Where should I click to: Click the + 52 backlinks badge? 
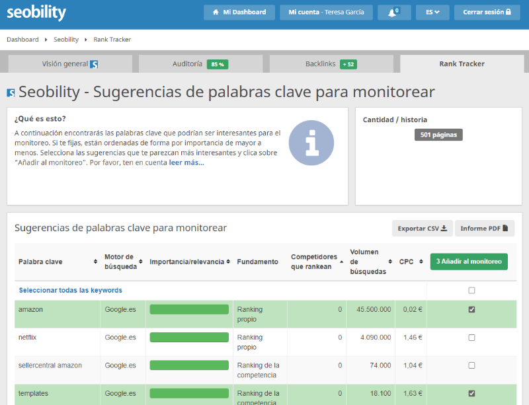[348, 64]
